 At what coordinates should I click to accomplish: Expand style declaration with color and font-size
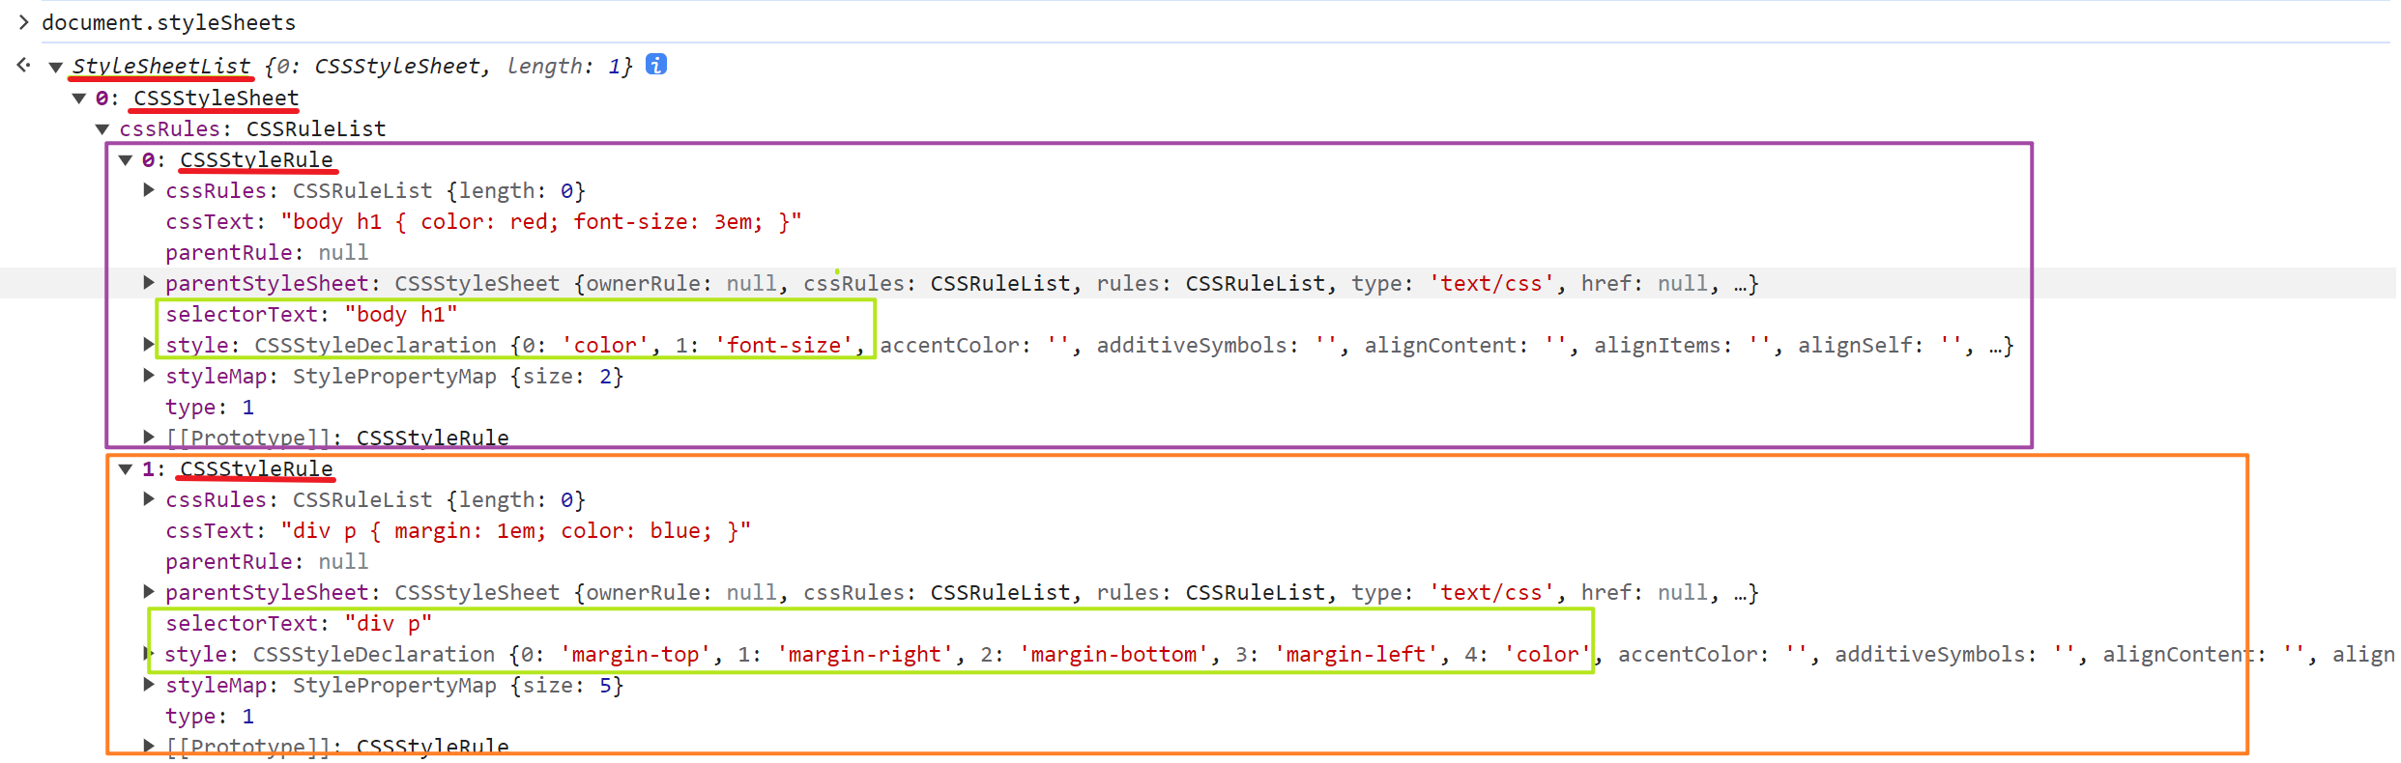point(149,345)
